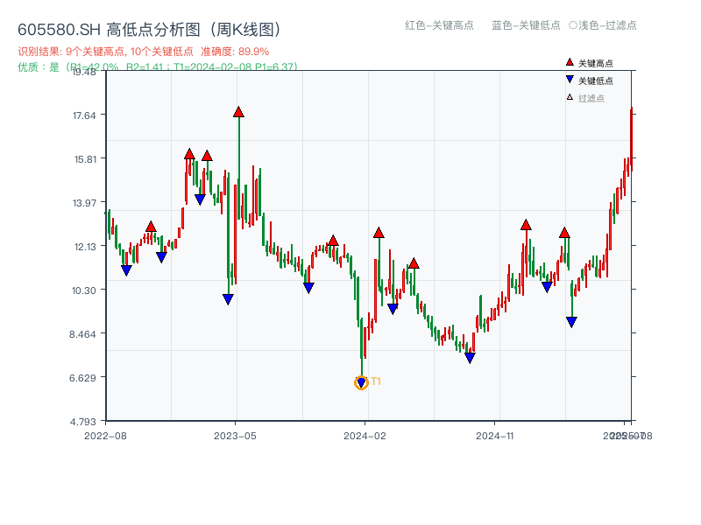Image resolution: width=701 pixels, height=525 pixels.
Task: Switch to the 周K线图 chart view
Action: pyautogui.click(x=244, y=27)
